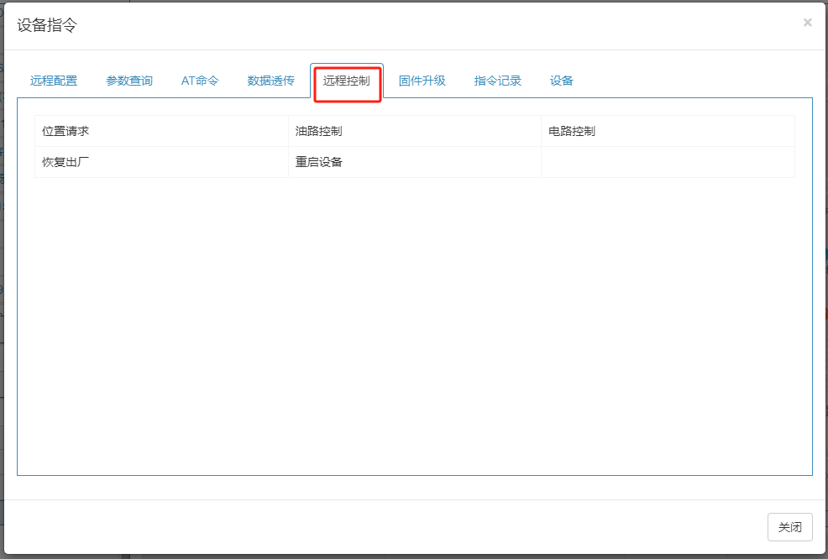This screenshot has height=559, width=828.
Task: Select the AT命令 tab
Action: pyautogui.click(x=200, y=81)
